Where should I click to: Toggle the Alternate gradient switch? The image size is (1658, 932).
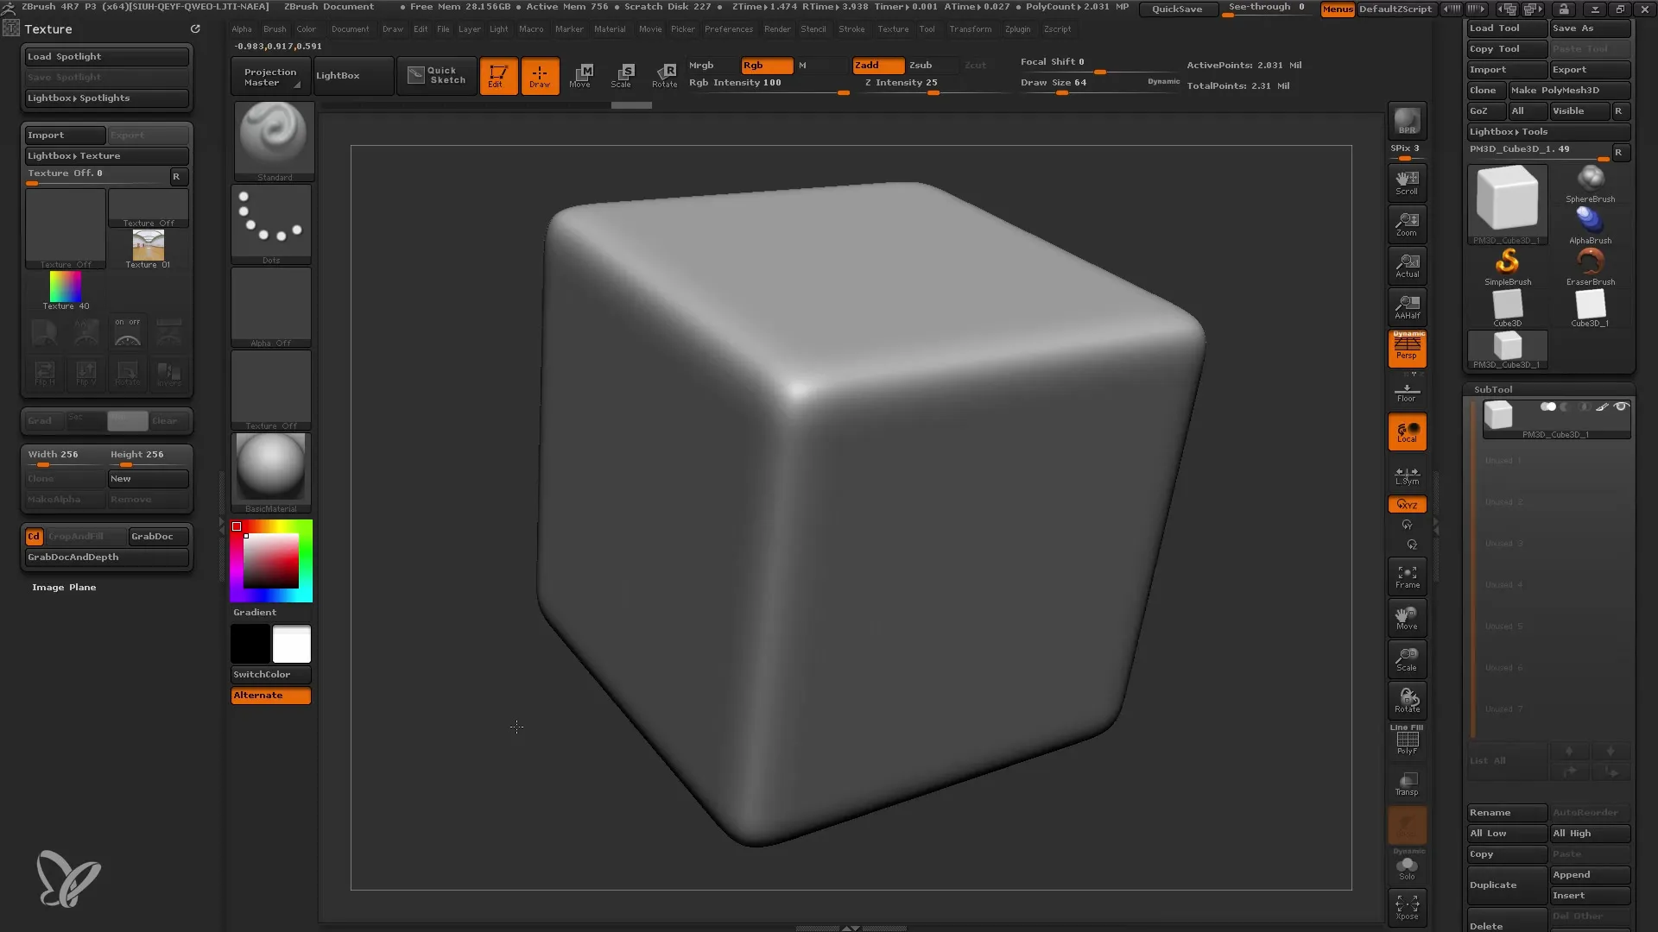click(271, 694)
